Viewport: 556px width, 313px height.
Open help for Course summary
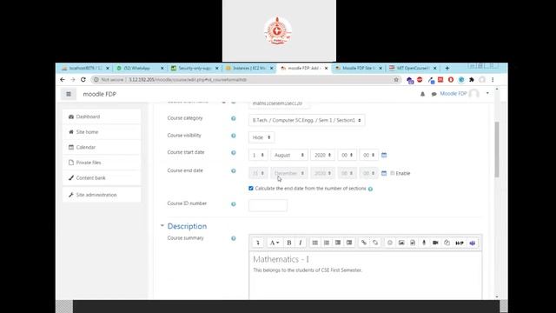click(234, 238)
